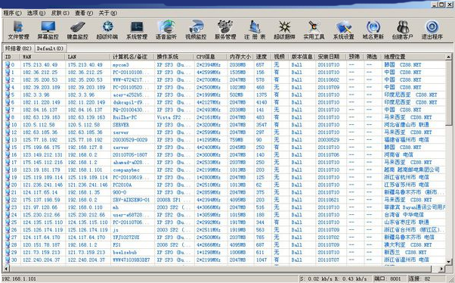Open the 皮肤 skin menu
The image size is (455, 283).
pos(60,13)
